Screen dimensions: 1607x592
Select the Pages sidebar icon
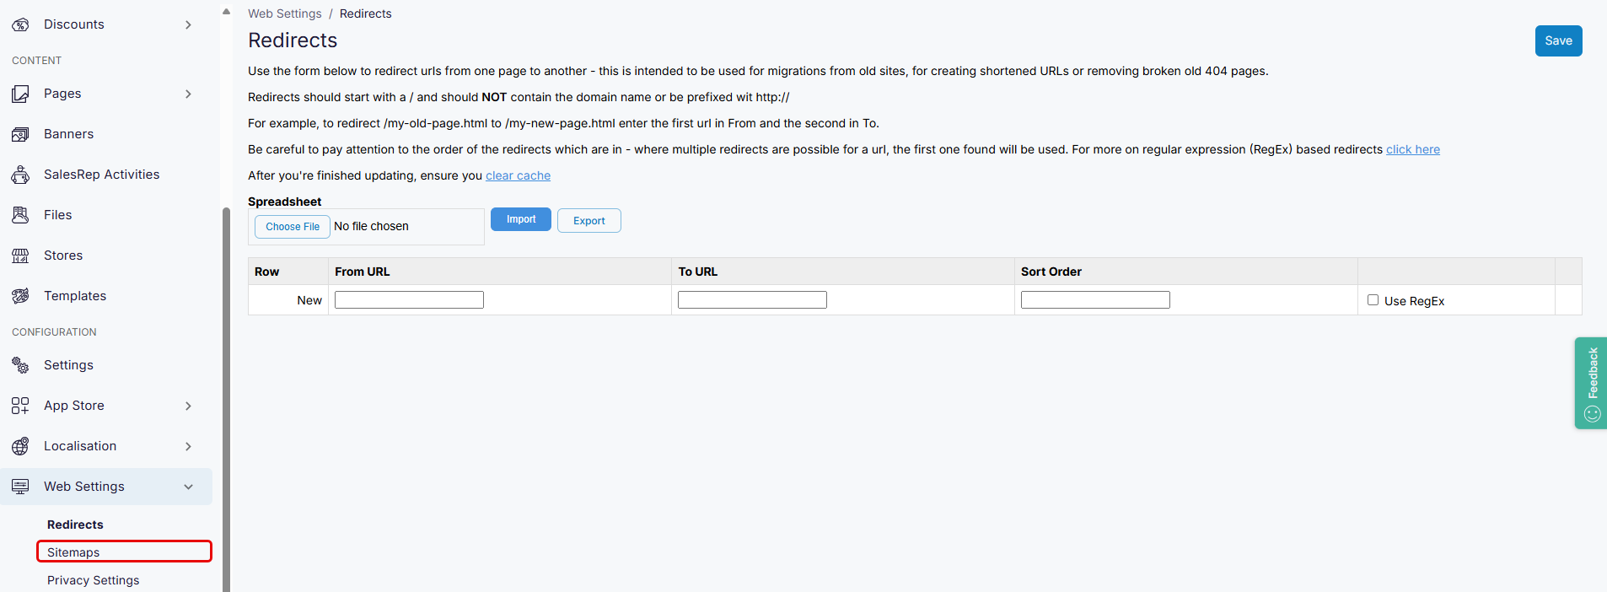(20, 94)
